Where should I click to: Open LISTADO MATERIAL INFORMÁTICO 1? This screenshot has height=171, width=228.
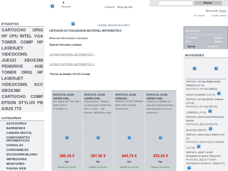[x=72, y=54]
